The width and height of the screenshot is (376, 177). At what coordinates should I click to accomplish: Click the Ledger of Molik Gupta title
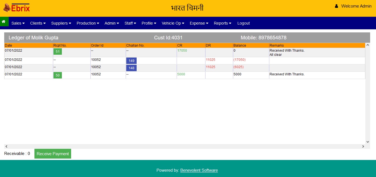[33, 38]
